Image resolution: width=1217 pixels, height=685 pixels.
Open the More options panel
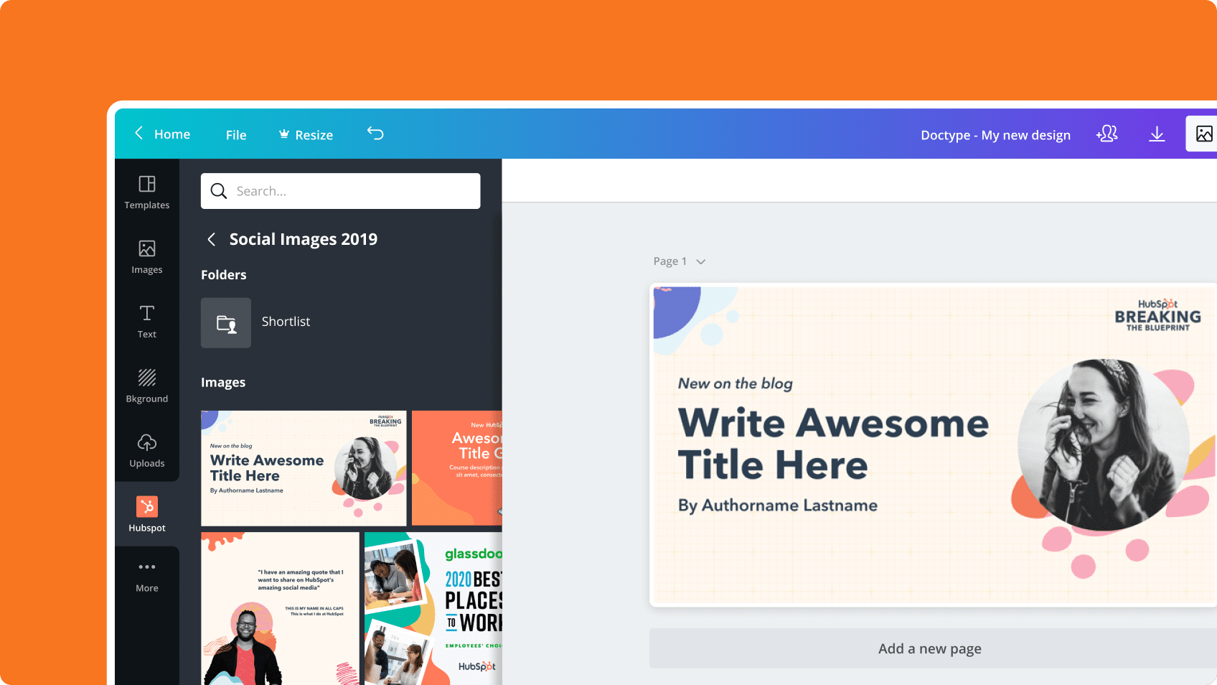click(146, 574)
